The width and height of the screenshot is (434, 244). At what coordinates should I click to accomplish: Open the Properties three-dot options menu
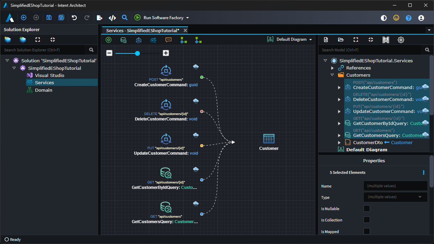[x=424, y=172]
